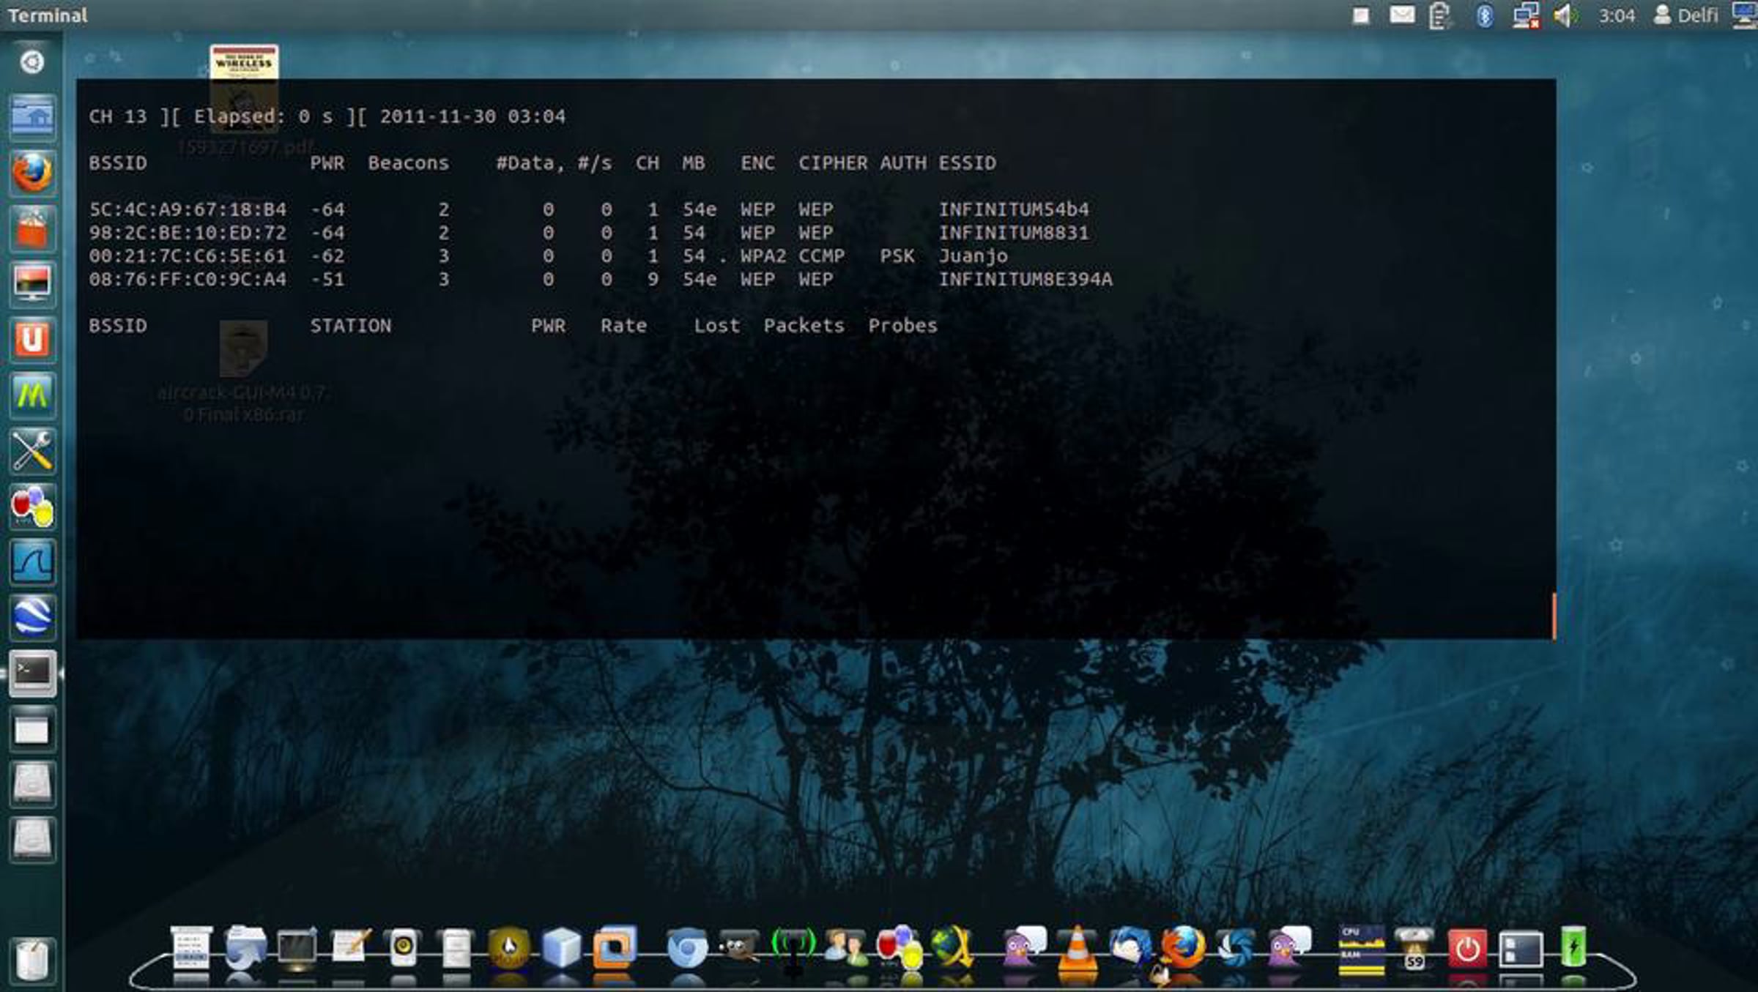The width and height of the screenshot is (1758, 992).
Task: Click the clipboard indicator in top panel
Action: 1440,15
